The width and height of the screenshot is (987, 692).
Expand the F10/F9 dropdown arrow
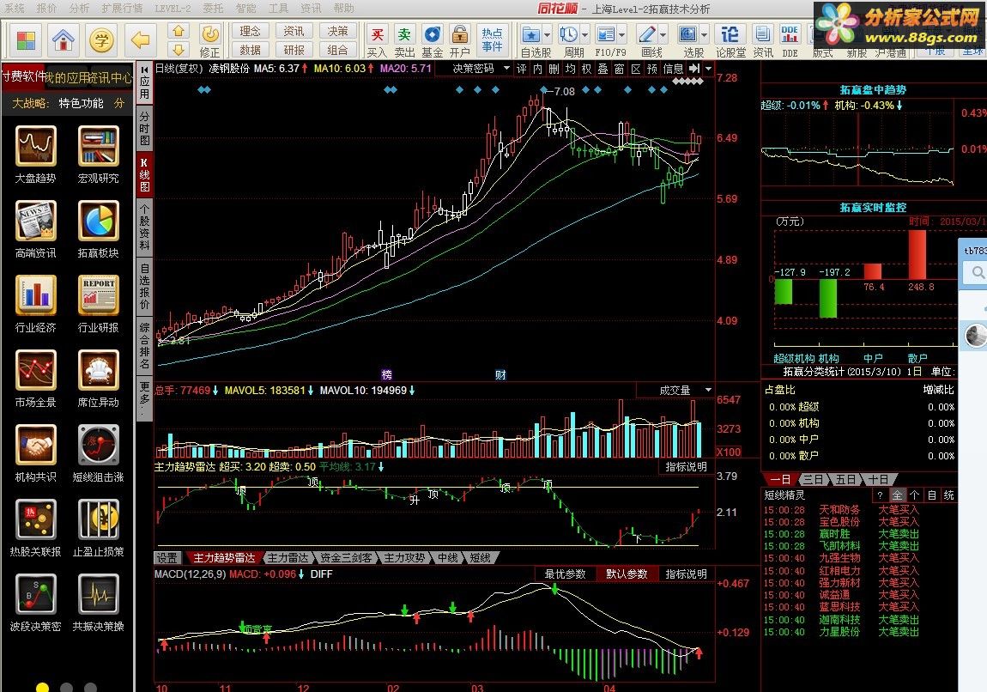point(622,34)
